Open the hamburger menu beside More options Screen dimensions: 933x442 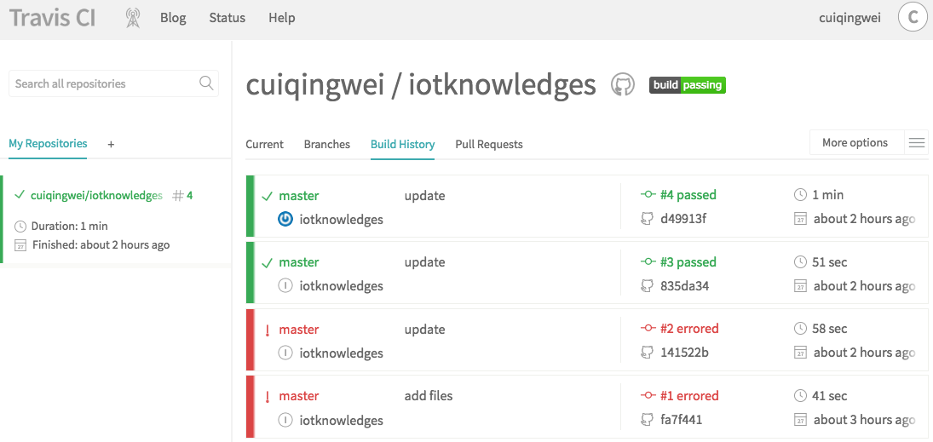click(917, 143)
